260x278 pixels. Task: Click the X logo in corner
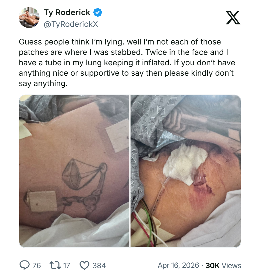pyautogui.click(x=233, y=17)
